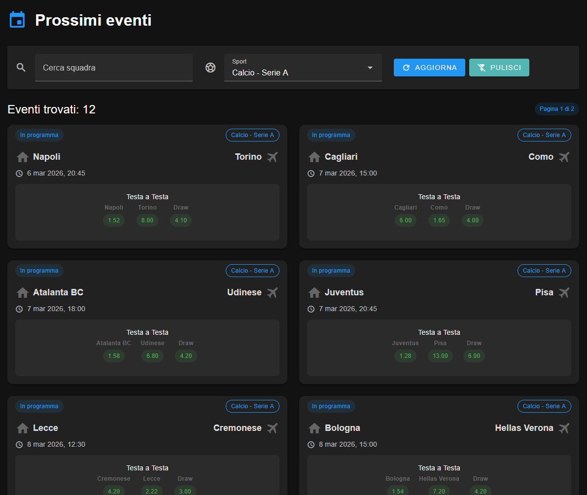Image resolution: width=587 pixels, height=495 pixels.
Task: Click the airplane icon next to Udinese
Action: (272, 292)
